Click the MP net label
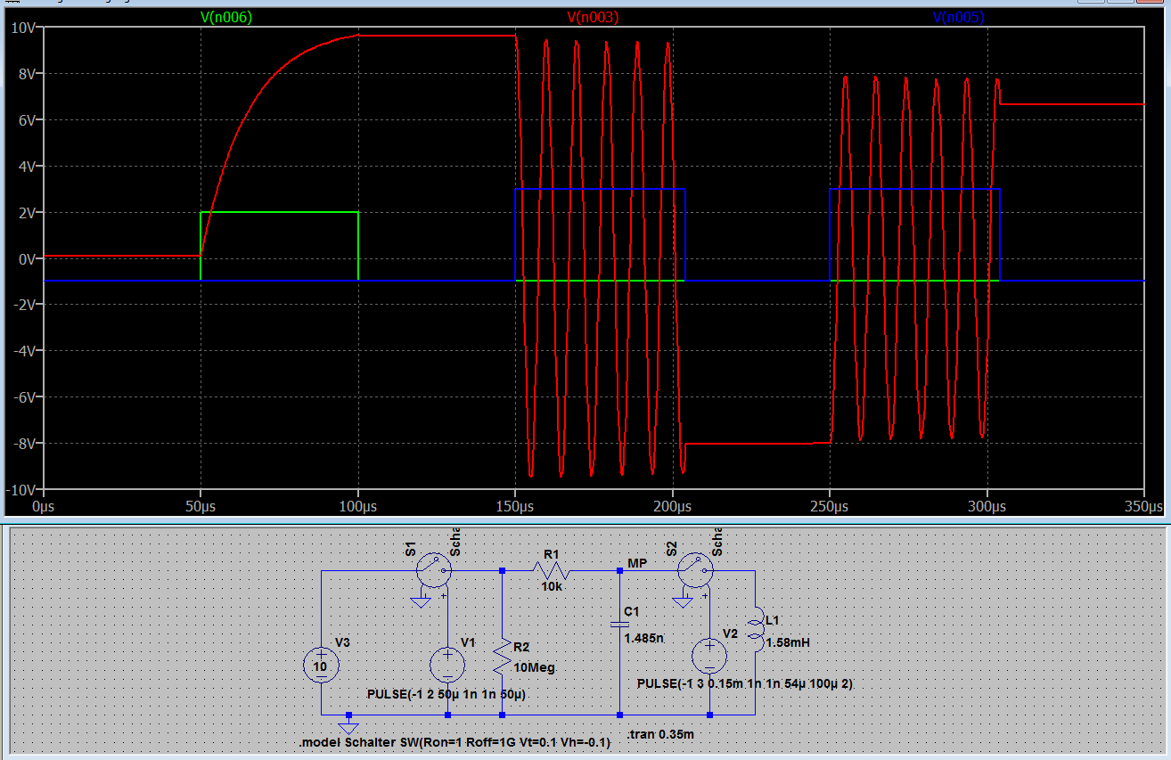Image resolution: width=1171 pixels, height=760 pixels. 637,563
